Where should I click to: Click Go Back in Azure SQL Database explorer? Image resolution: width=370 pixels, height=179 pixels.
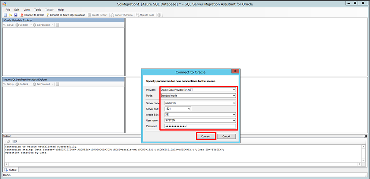22,84
